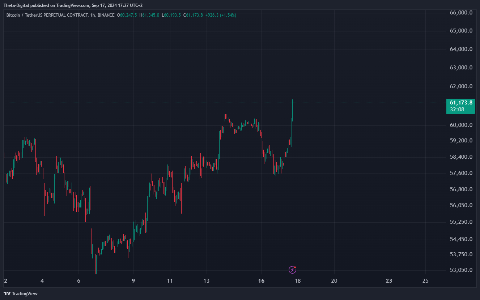
Task: Click the date label 11 on time axis
Action: [170, 281]
